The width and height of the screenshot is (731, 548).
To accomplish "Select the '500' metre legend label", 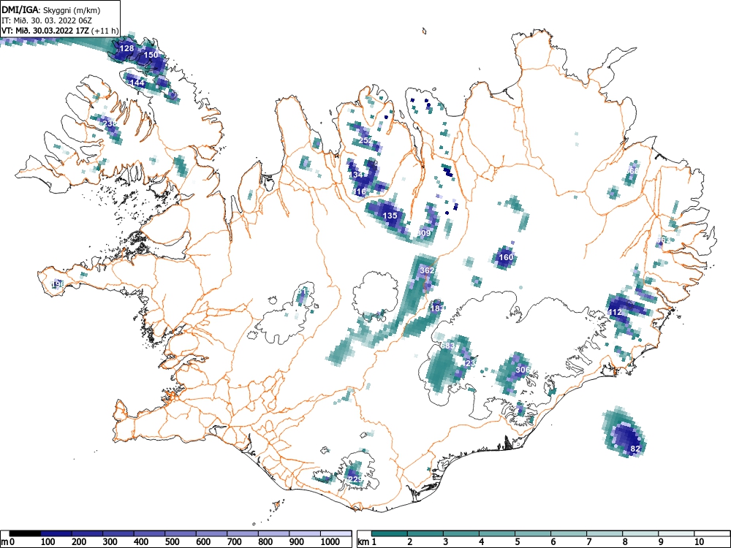I will point(173,542).
